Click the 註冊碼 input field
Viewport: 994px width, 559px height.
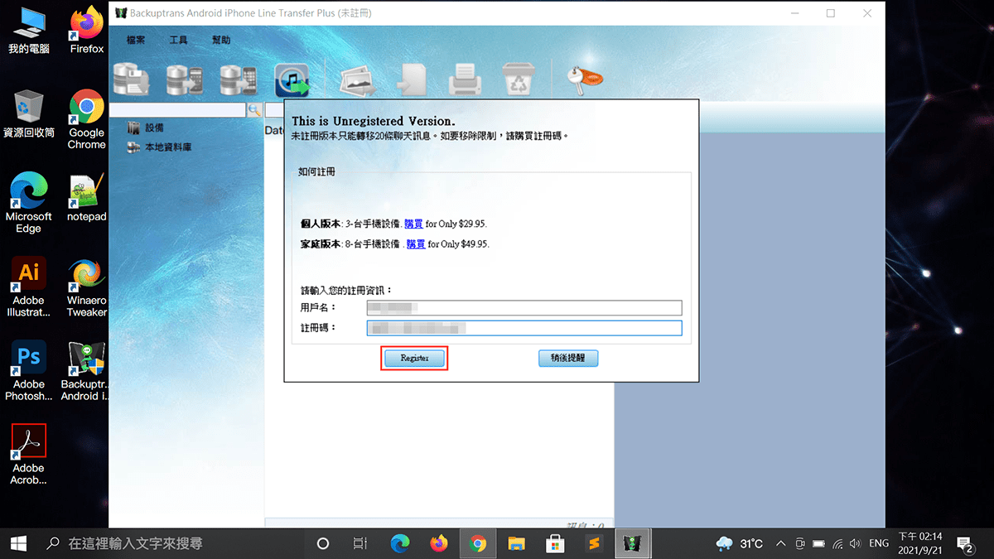coord(524,328)
